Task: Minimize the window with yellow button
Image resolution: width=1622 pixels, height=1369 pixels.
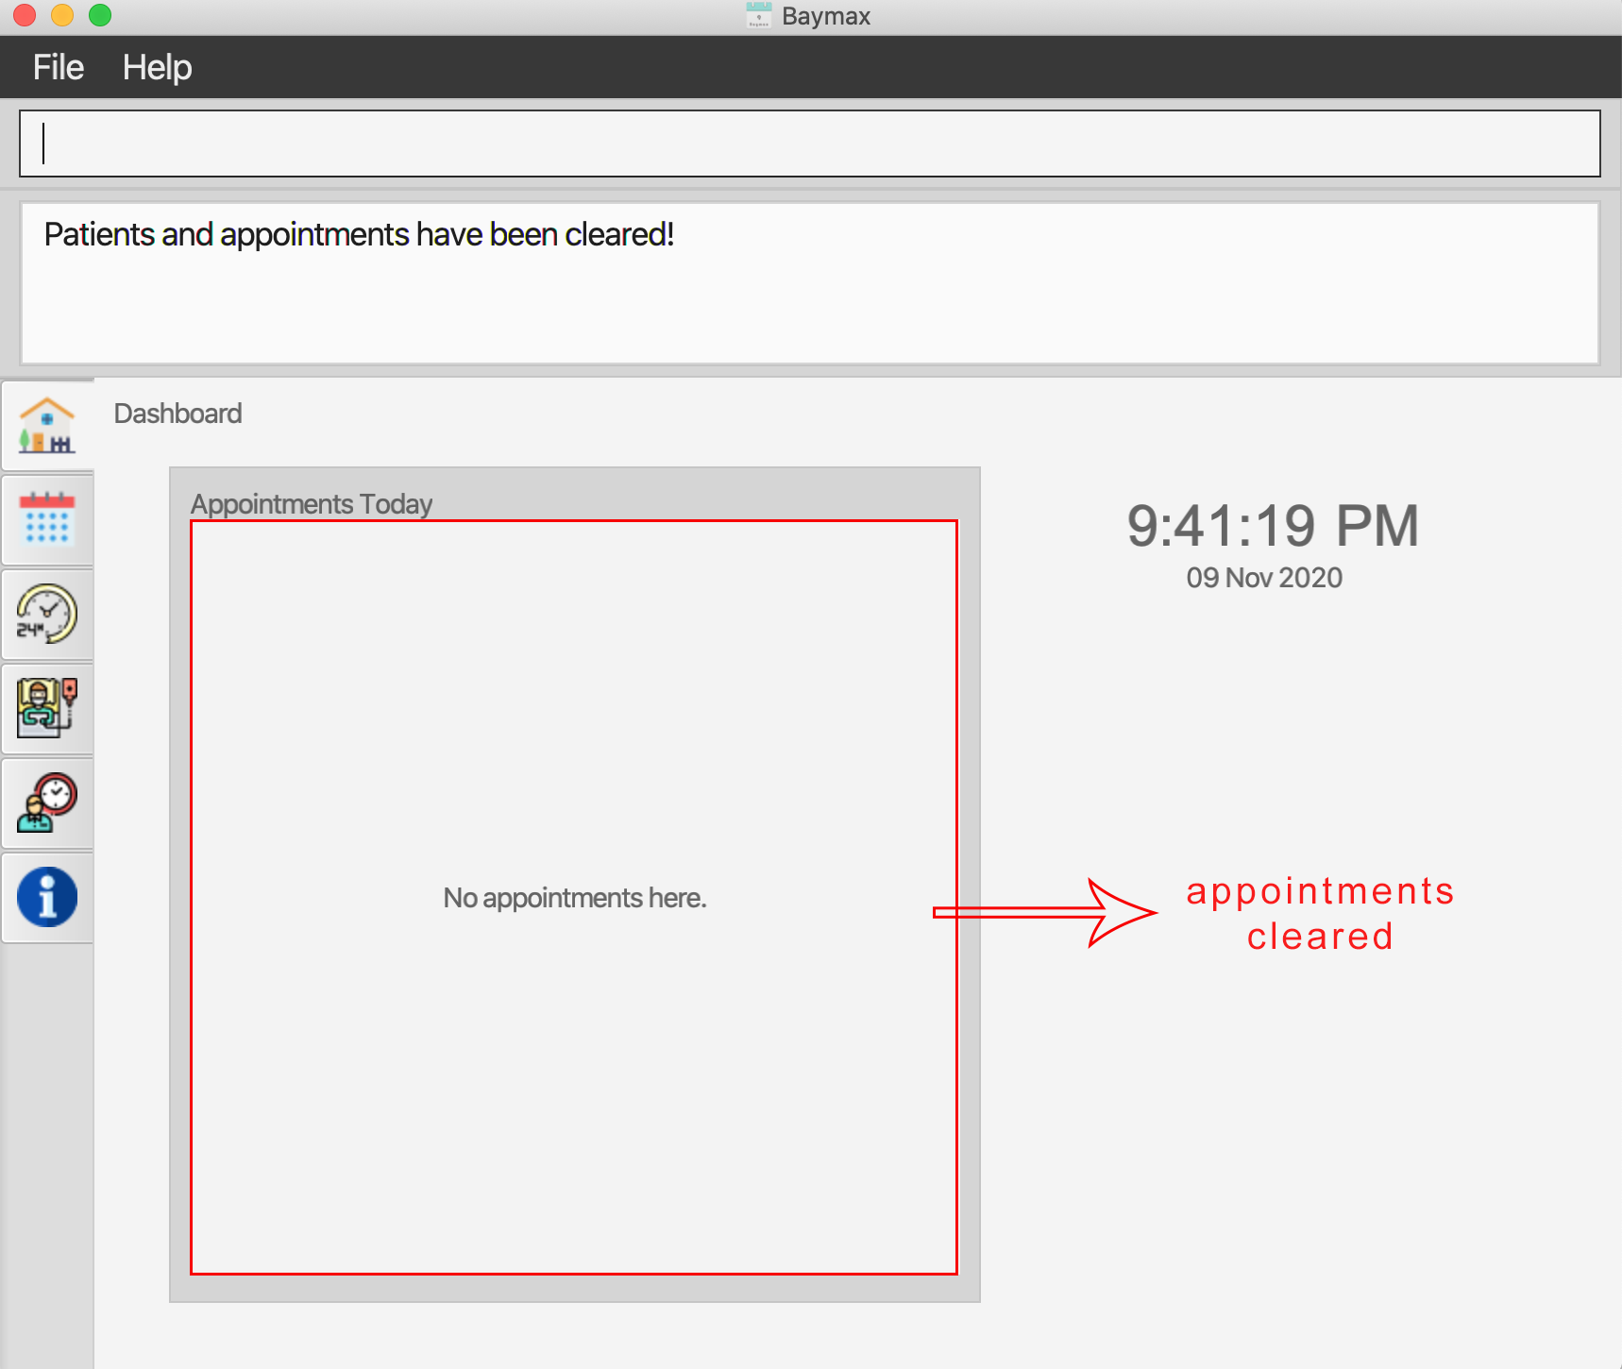Action: pyautogui.click(x=62, y=15)
